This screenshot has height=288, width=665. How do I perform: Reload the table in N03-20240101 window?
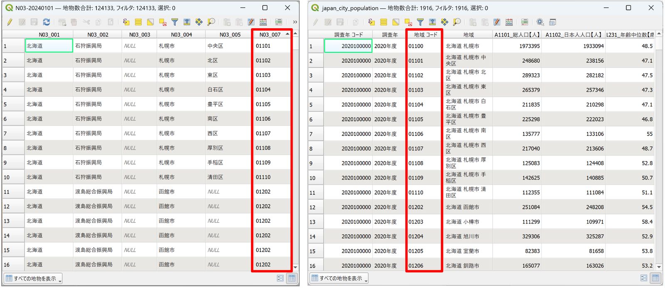[46, 22]
